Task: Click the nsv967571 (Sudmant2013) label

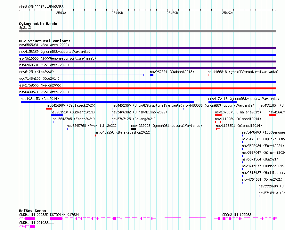Action: [172, 72]
